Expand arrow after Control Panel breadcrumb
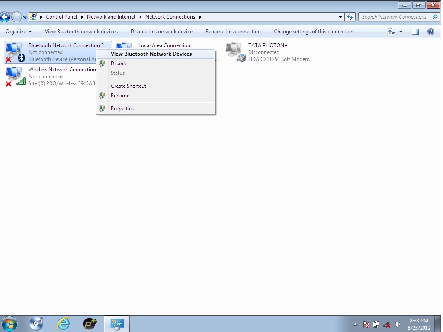This screenshot has width=443, height=332. click(82, 17)
